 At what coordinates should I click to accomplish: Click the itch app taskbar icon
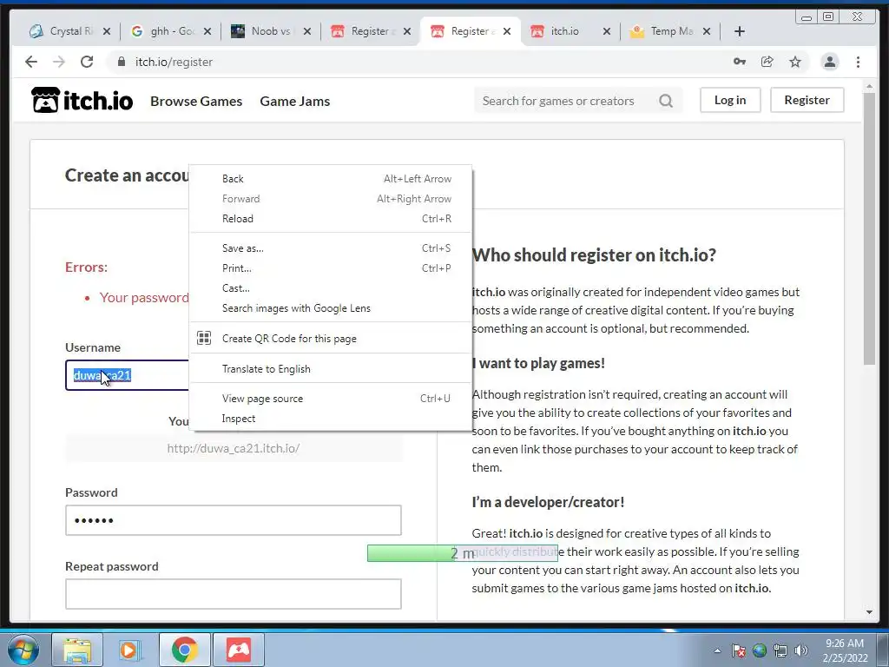[239, 650]
